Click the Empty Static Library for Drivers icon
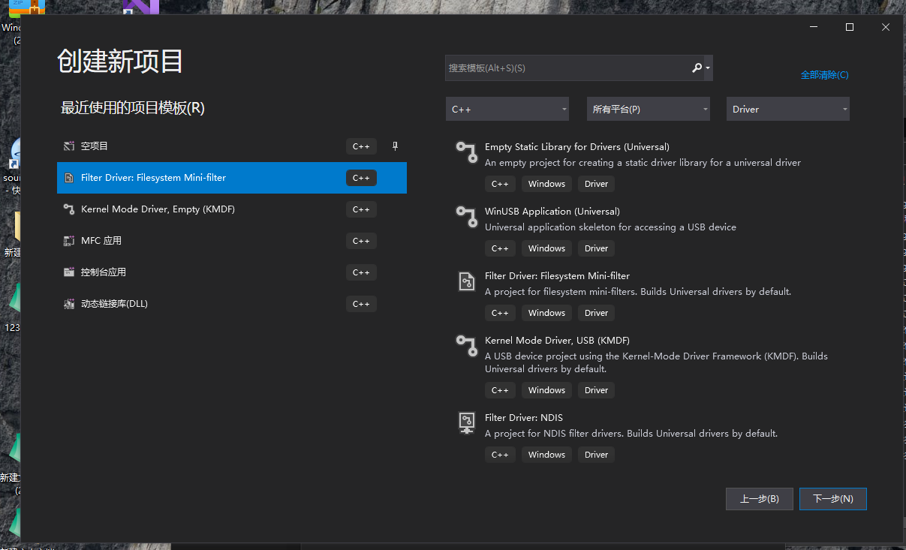The image size is (906, 550). tap(467, 152)
